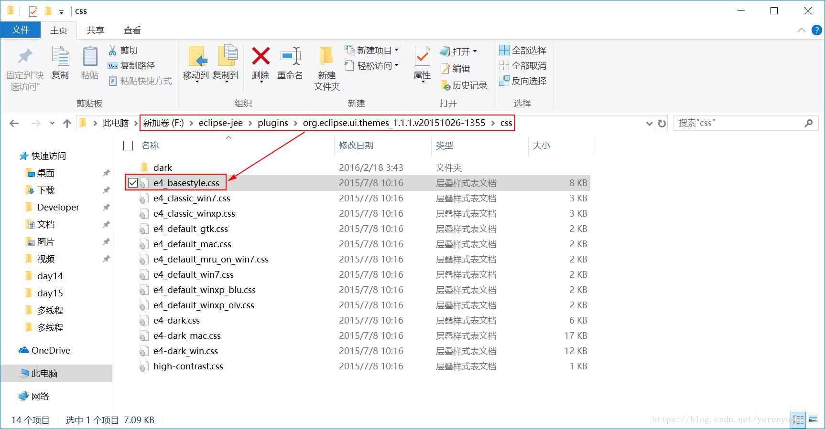This screenshot has width=825, height=429.
Task: Click the blue Help question mark icon
Action: click(x=817, y=30)
